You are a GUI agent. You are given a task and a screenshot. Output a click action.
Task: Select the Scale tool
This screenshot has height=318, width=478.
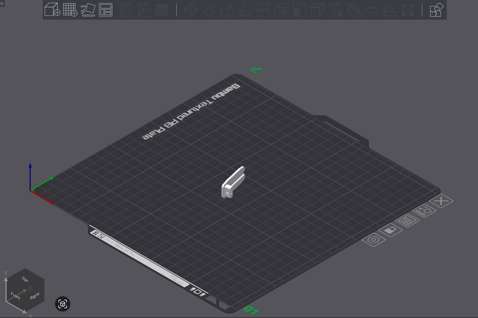[227, 10]
